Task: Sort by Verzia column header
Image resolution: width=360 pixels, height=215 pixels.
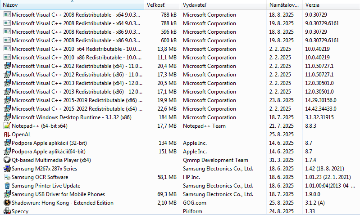Action: pyautogui.click(x=331, y=5)
